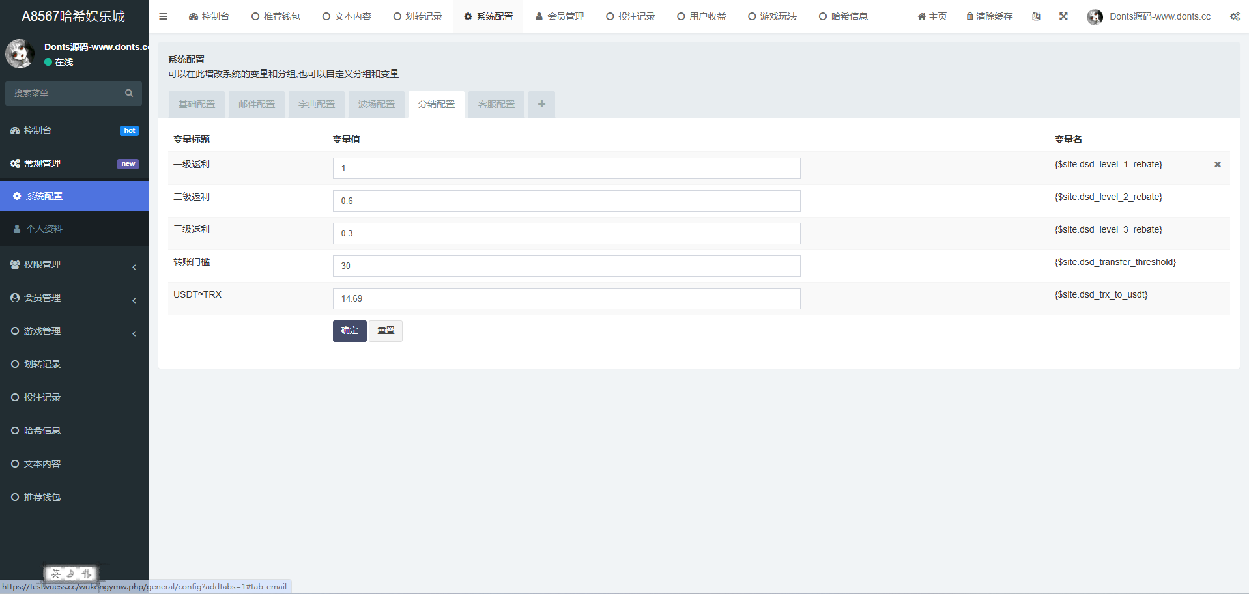Image resolution: width=1249 pixels, height=594 pixels.
Task: Open 个人资料 in the sidebar
Action: (x=74, y=229)
